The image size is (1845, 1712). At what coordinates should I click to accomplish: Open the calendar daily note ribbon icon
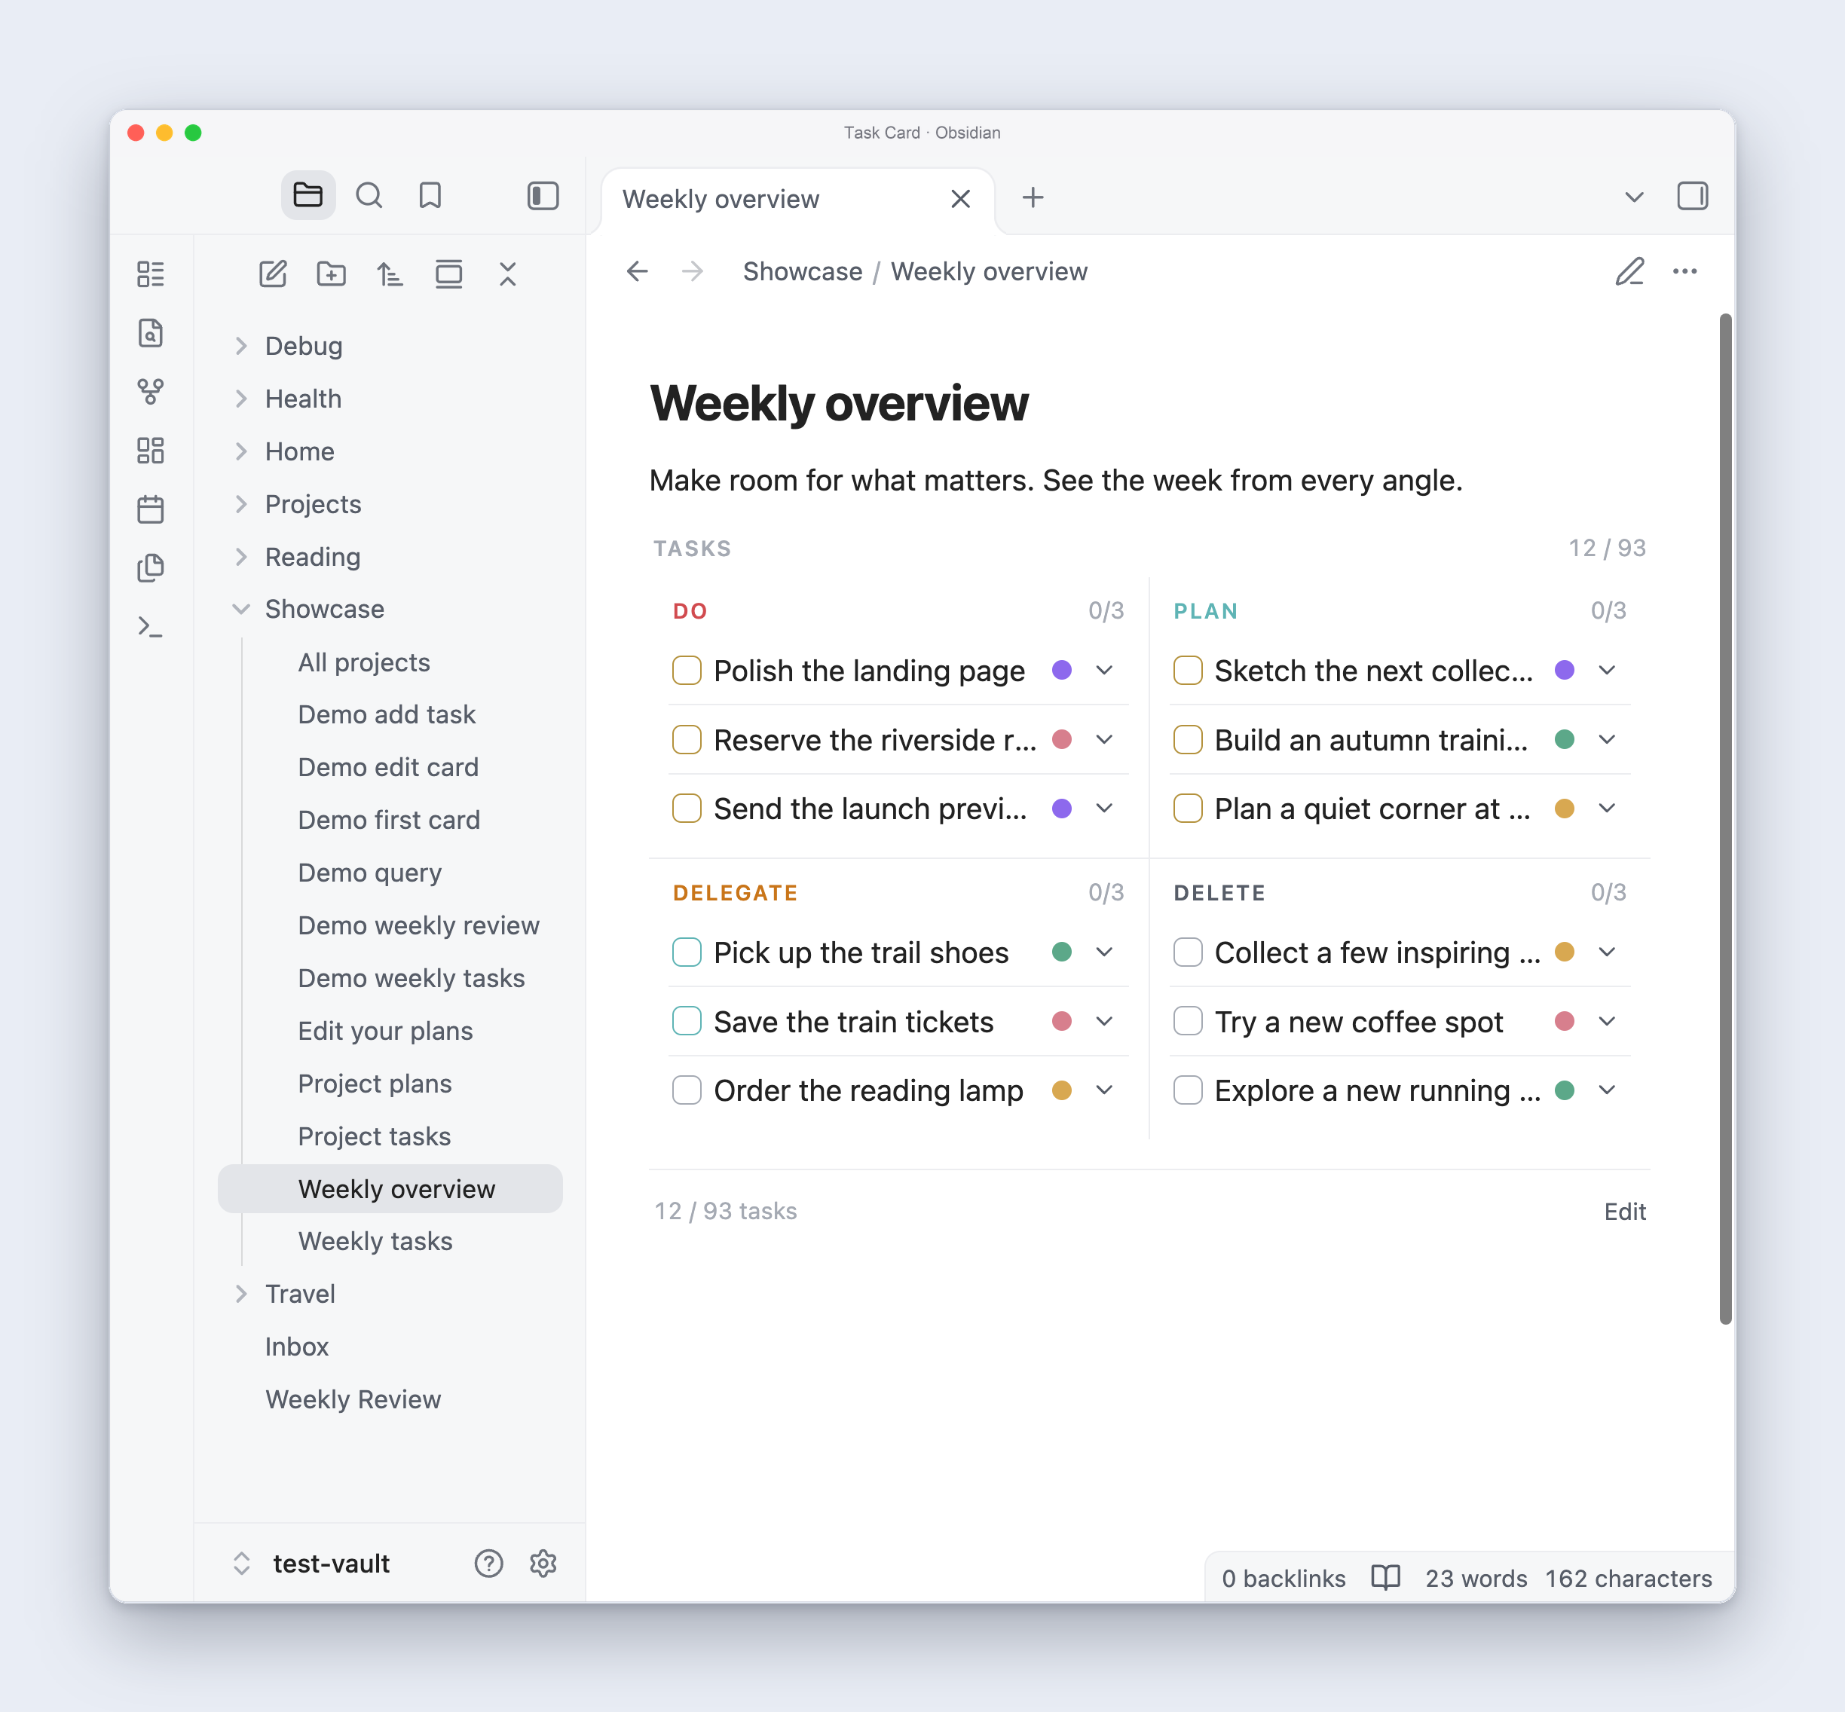tap(150, 509)
